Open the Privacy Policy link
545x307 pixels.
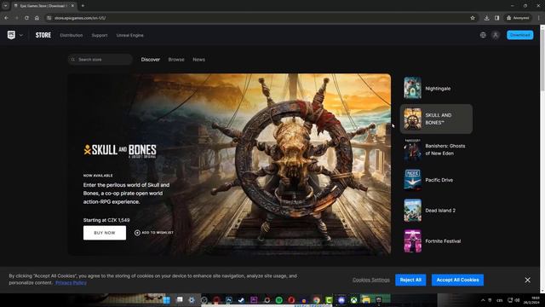click(71, 282)
